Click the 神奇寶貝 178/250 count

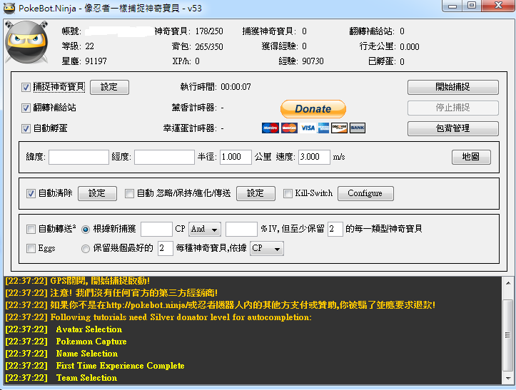coord(209,31)
